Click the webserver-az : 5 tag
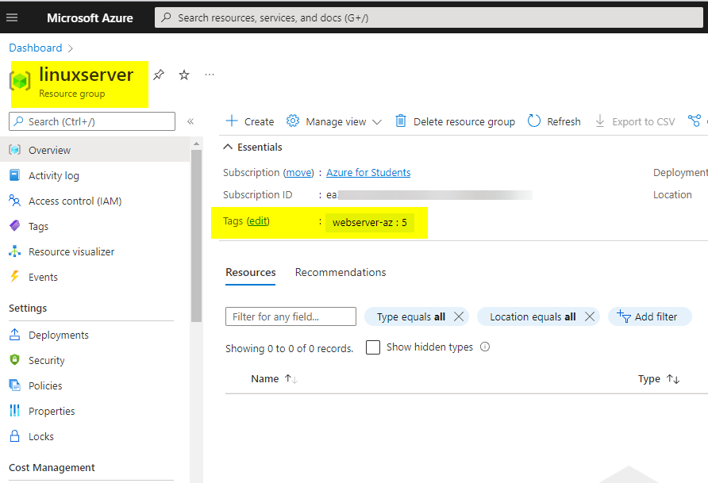Viewport: 708px width, 483px height. (370, 222)
